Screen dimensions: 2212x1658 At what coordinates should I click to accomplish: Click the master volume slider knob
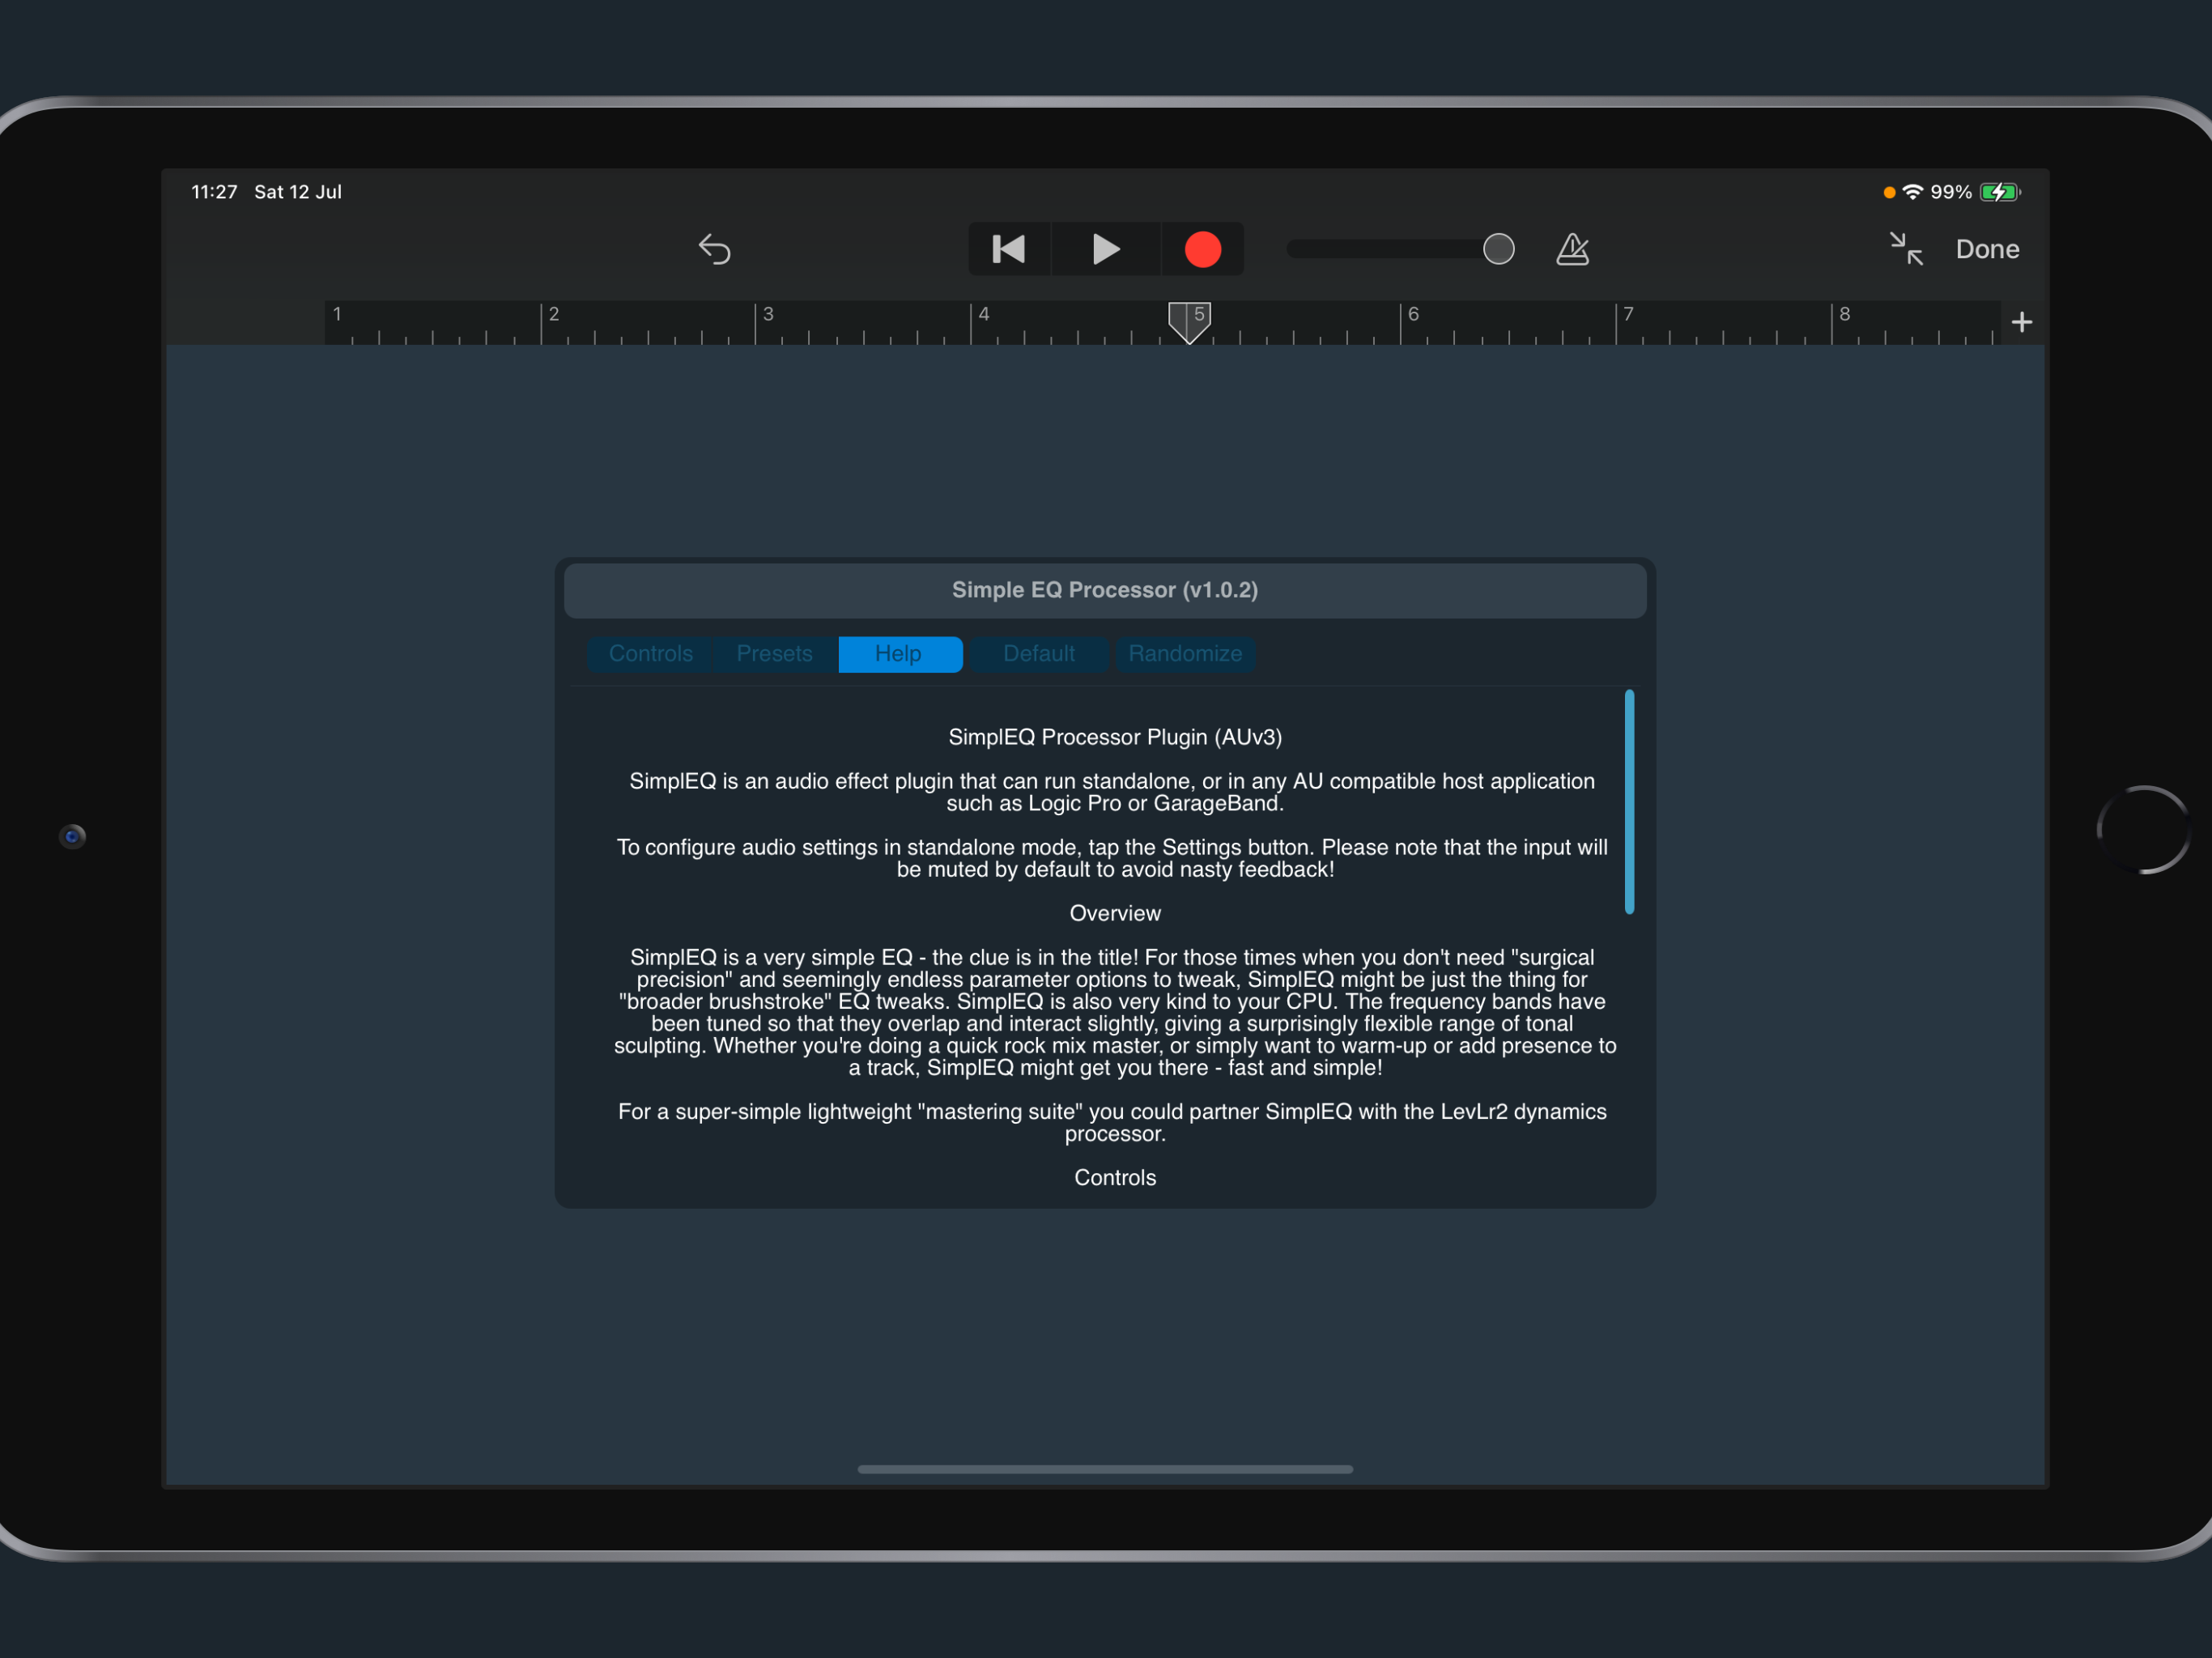(1498, 249)
